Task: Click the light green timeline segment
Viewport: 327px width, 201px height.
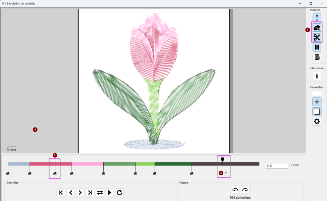Action: 145,164
